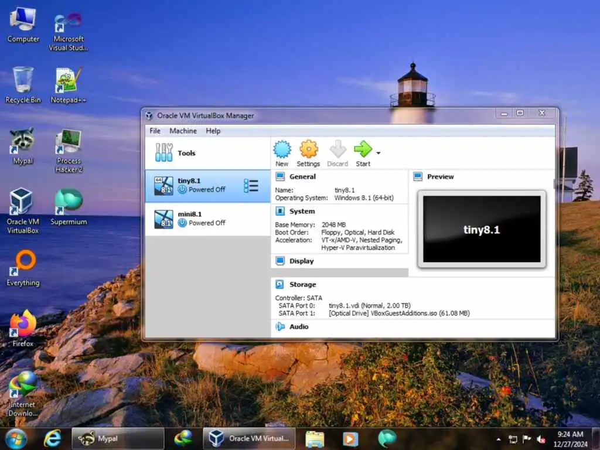Click the tiny8.1 Windows 8.1 OS icon

click(163, 186)
